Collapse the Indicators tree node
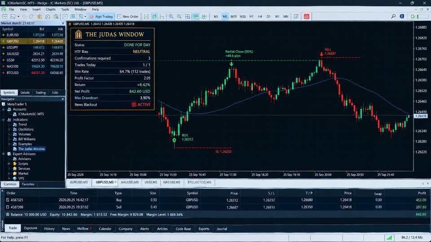Image resolution: width=431 pixels, height=242 pixels. click(4, 120)
